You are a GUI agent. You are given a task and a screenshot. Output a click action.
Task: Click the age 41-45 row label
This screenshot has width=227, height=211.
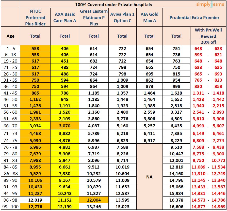click(x=10, y=93)
